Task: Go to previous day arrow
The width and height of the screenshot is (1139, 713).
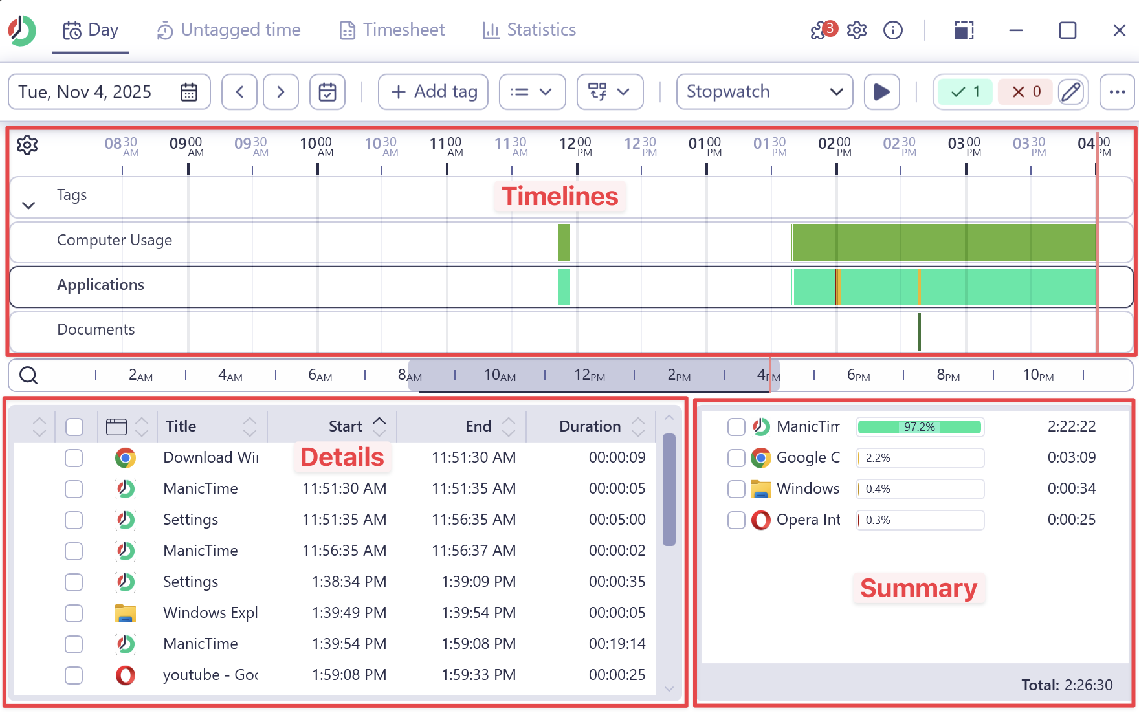Action: [x=239, y=92]
